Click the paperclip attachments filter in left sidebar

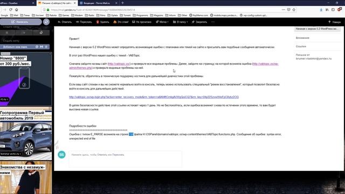point(41,32)
